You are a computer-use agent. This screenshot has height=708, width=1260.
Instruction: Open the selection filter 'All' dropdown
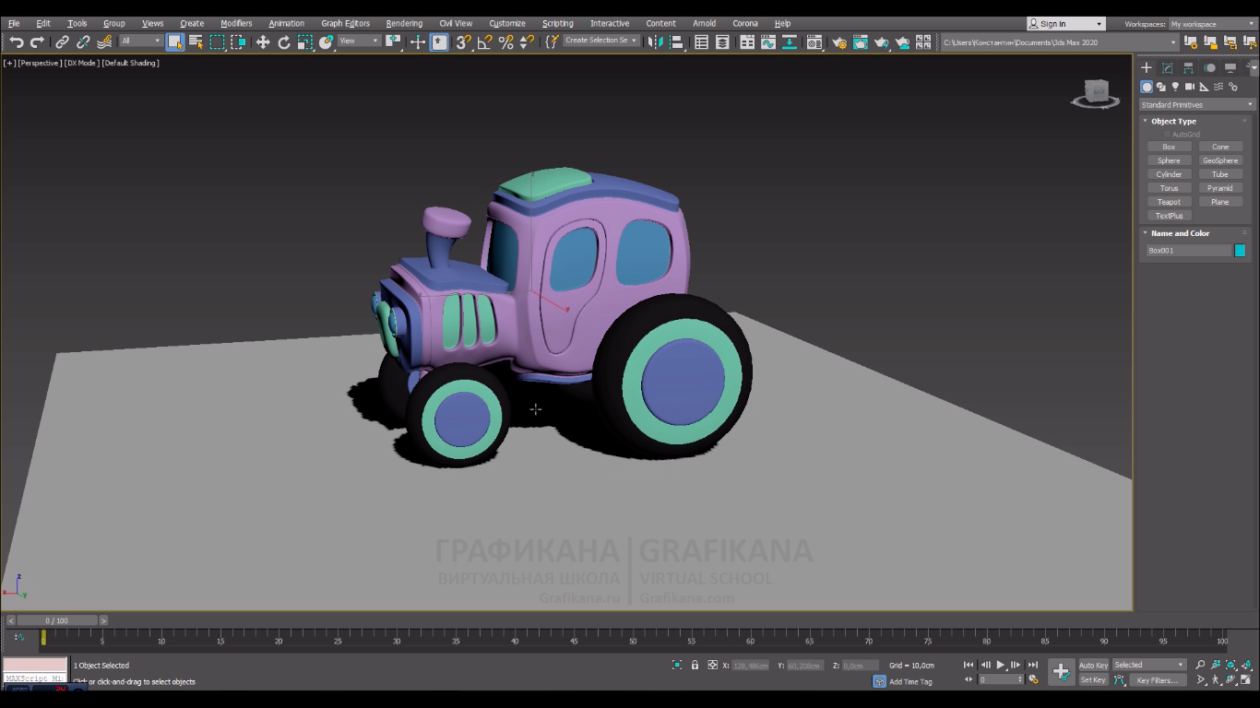pyautogui.click(x=140, y=41)
